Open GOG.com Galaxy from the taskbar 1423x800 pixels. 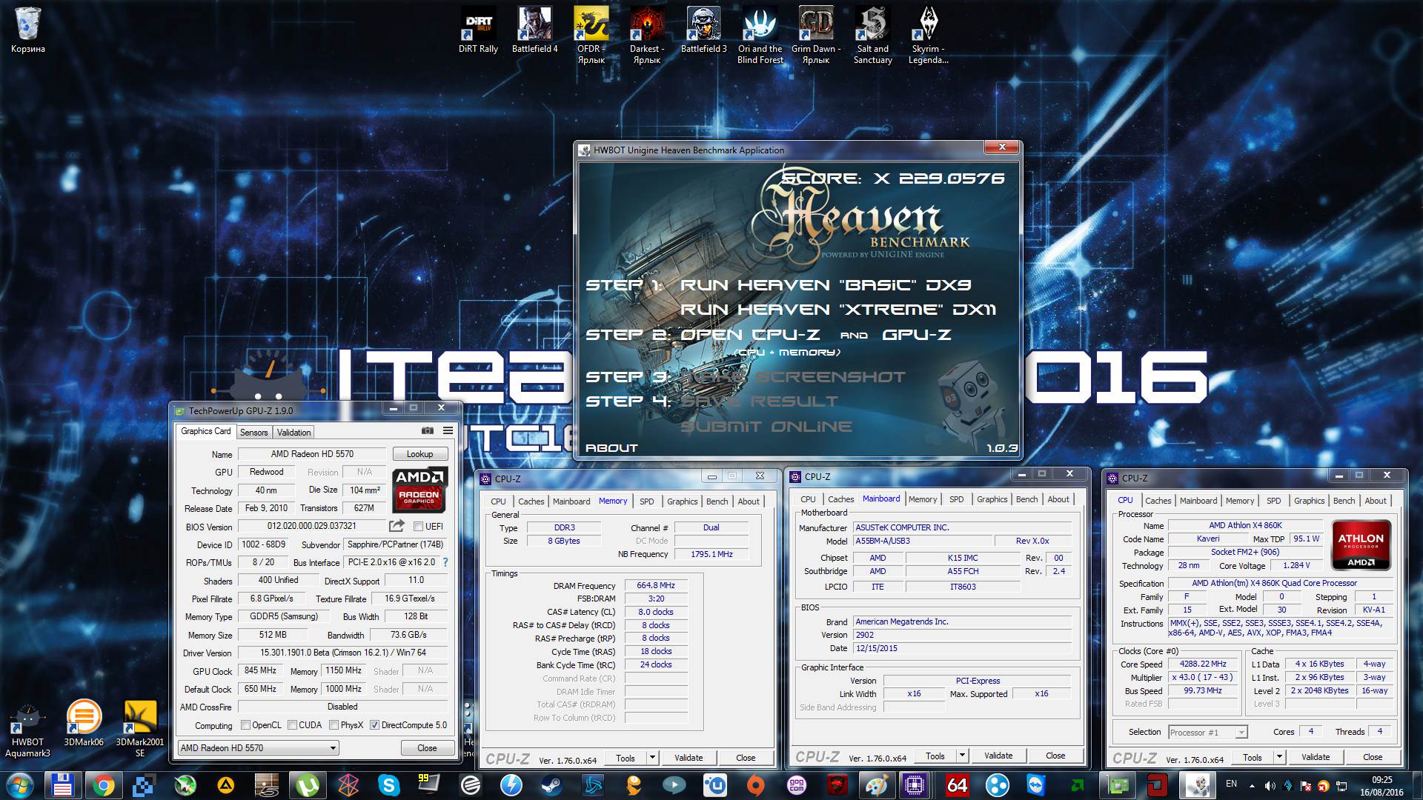796,785
